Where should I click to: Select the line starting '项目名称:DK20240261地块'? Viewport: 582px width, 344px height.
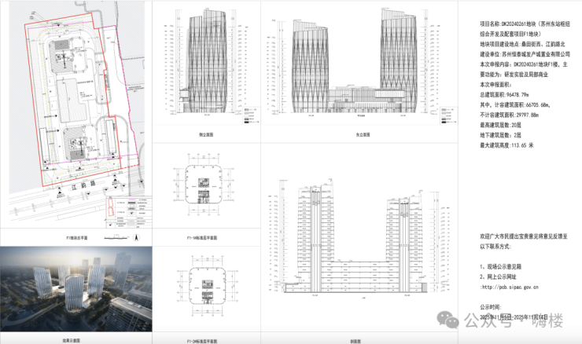tap(525, 24)
